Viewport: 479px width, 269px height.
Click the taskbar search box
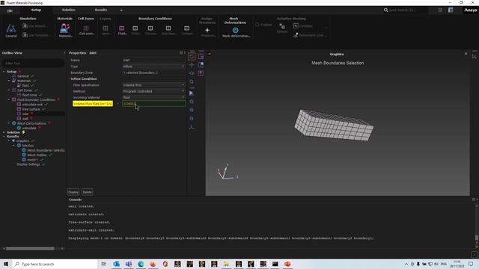[55, 264]
